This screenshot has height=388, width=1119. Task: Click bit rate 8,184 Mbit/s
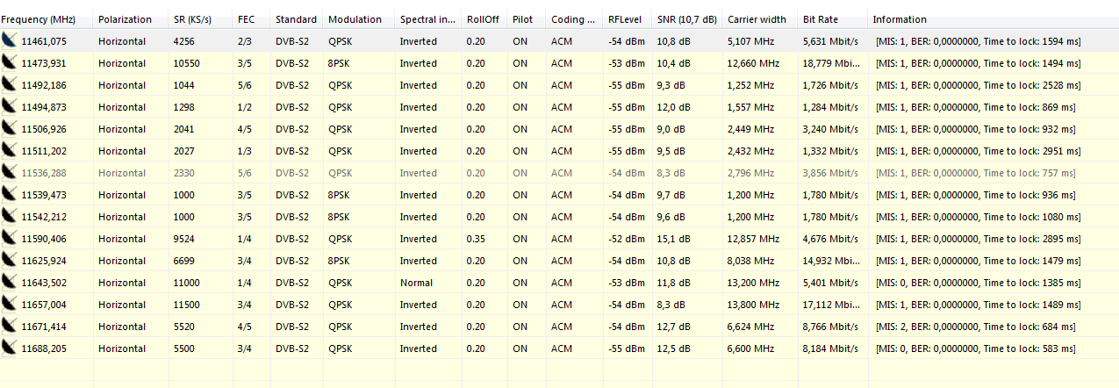[x=831, y=348]
